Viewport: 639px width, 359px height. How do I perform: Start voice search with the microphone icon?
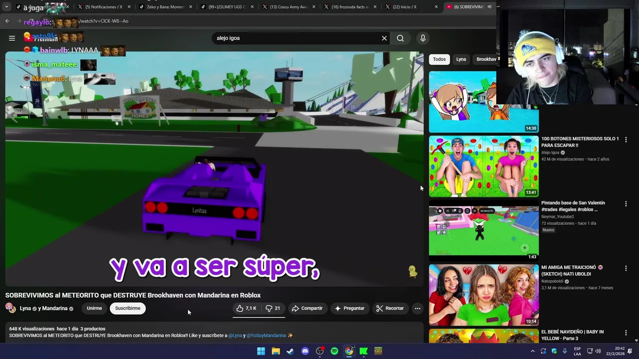click(423, 38)
